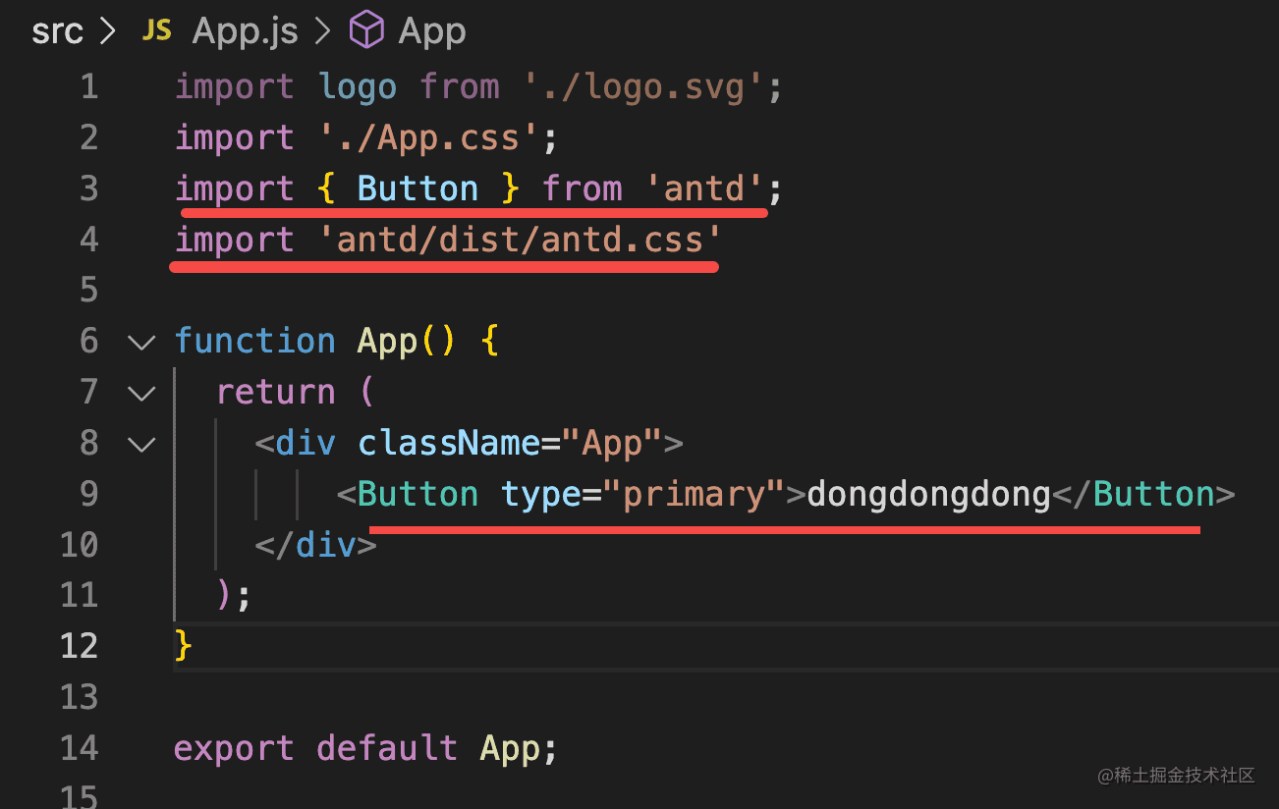
Task: Click the App.js breadcrumb item
Action: point(245,32)
